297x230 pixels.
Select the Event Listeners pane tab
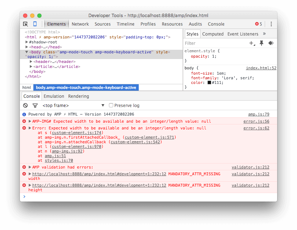click(x=243, y=34)
